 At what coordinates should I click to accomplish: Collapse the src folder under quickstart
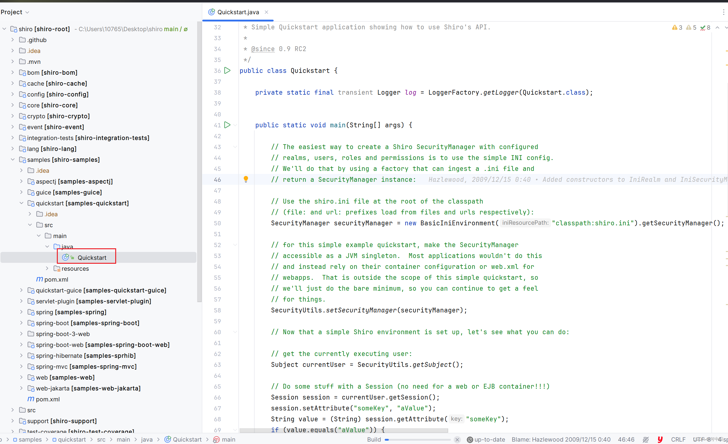[30, 225]
